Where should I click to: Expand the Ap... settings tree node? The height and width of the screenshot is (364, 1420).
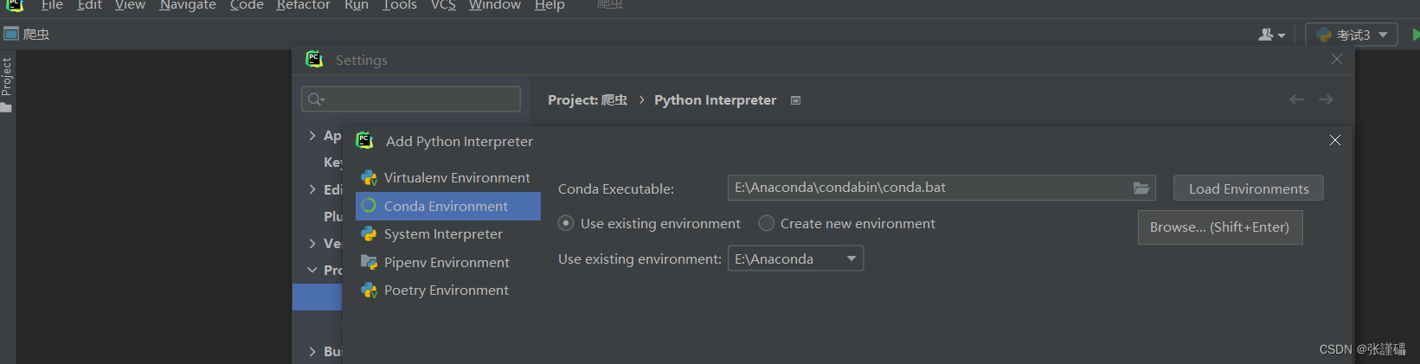[312, 136]
